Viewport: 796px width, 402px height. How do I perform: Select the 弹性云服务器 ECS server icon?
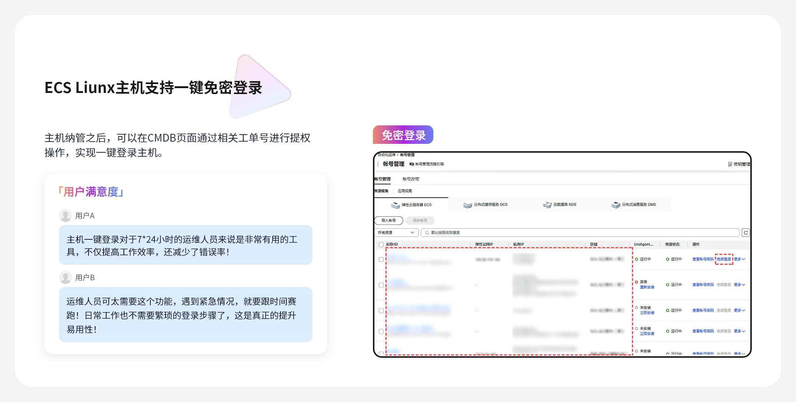[x=395, y=205]
